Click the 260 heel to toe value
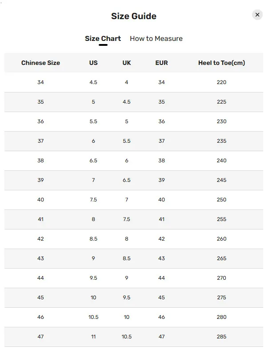This screenshot has height=350, width=269. pyautogui.click(x=221, y=239)
